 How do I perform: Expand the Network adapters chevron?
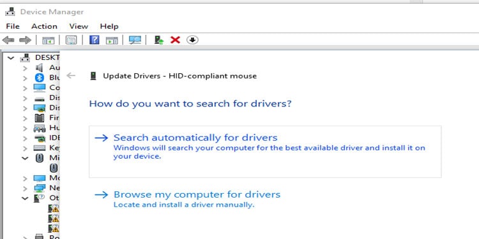click(x=25, y=189)
